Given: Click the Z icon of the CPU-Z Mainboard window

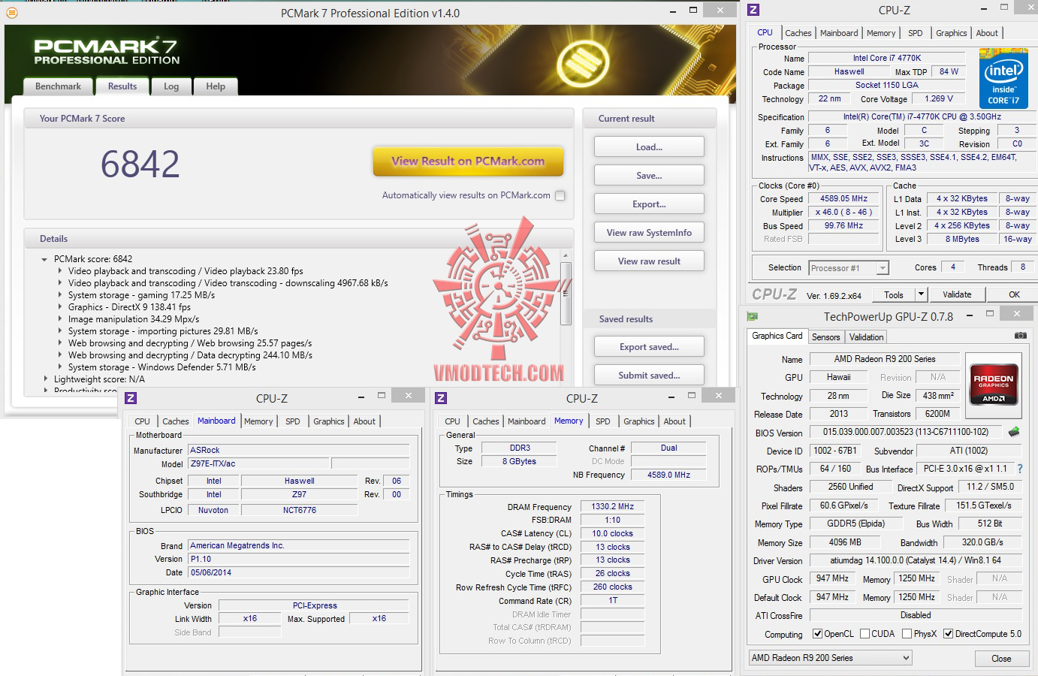Looking at the screenshot, I should point(131,398).
